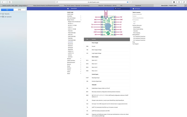The height and width of the screenshot is (117, 187).
Task: Expand the Cables and Wires chevron
Action: (x=80, y=61)
